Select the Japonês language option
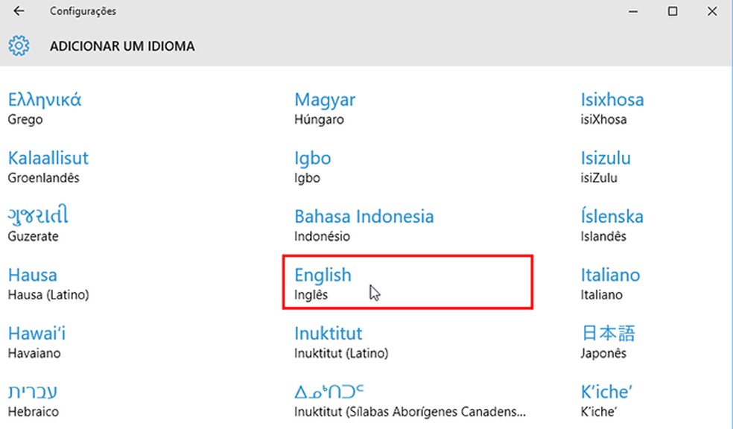The height and width of the screenshot is (429, 733). click(608, 341)
